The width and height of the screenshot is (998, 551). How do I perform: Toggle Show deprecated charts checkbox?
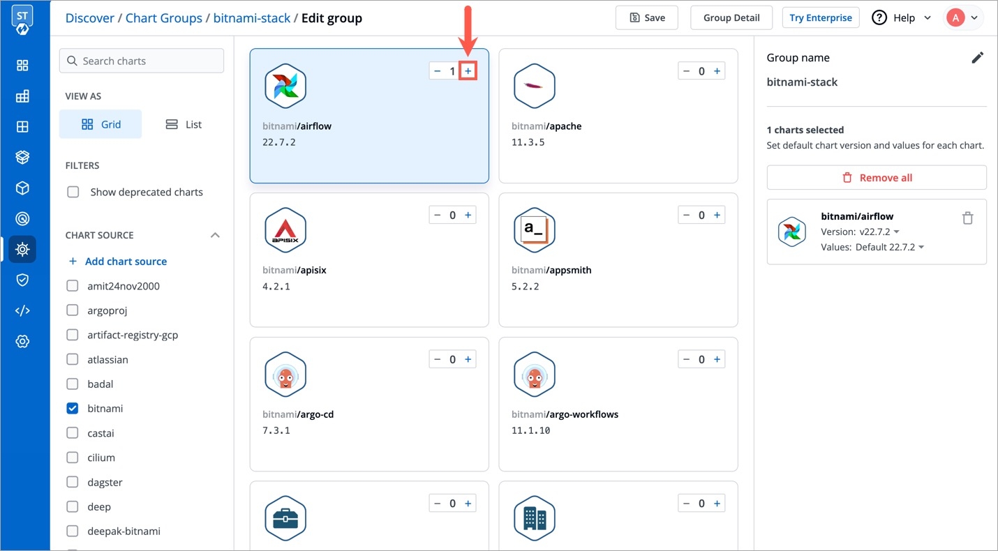tap(73, 192)
